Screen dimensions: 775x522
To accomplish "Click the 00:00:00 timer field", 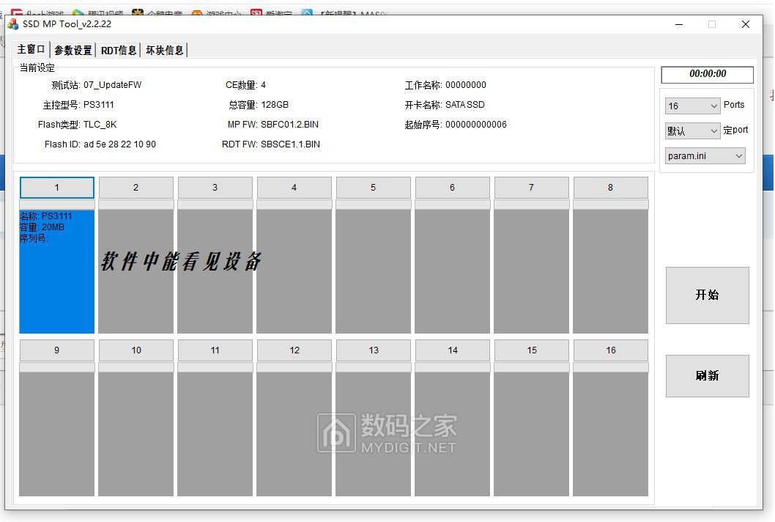I will click(707, 74).
